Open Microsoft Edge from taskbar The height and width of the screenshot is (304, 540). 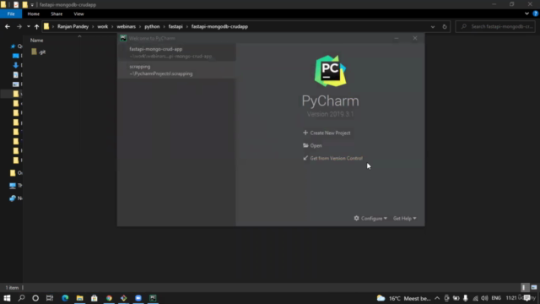[65, 298]
